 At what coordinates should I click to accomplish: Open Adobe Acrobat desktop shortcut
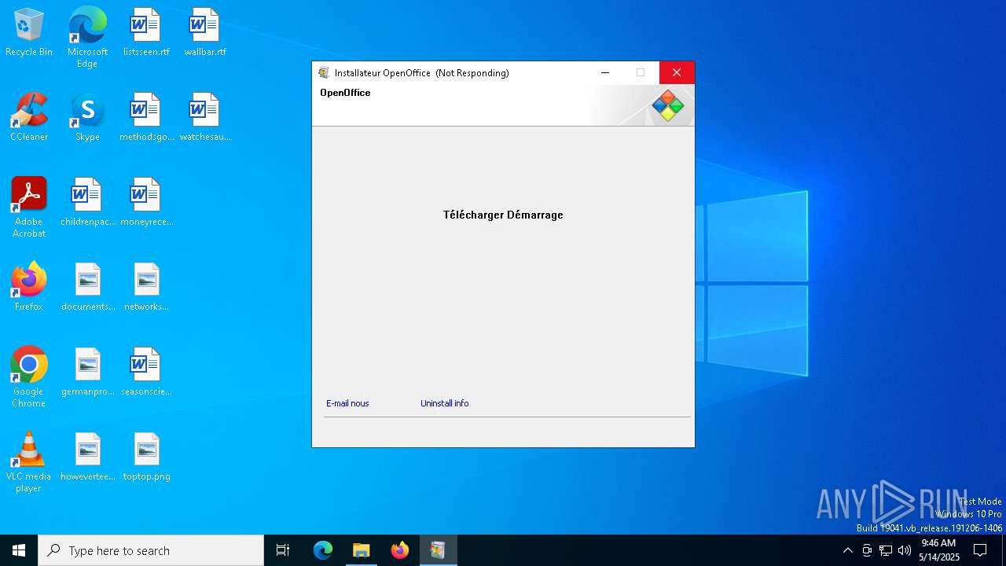point(29,208)
